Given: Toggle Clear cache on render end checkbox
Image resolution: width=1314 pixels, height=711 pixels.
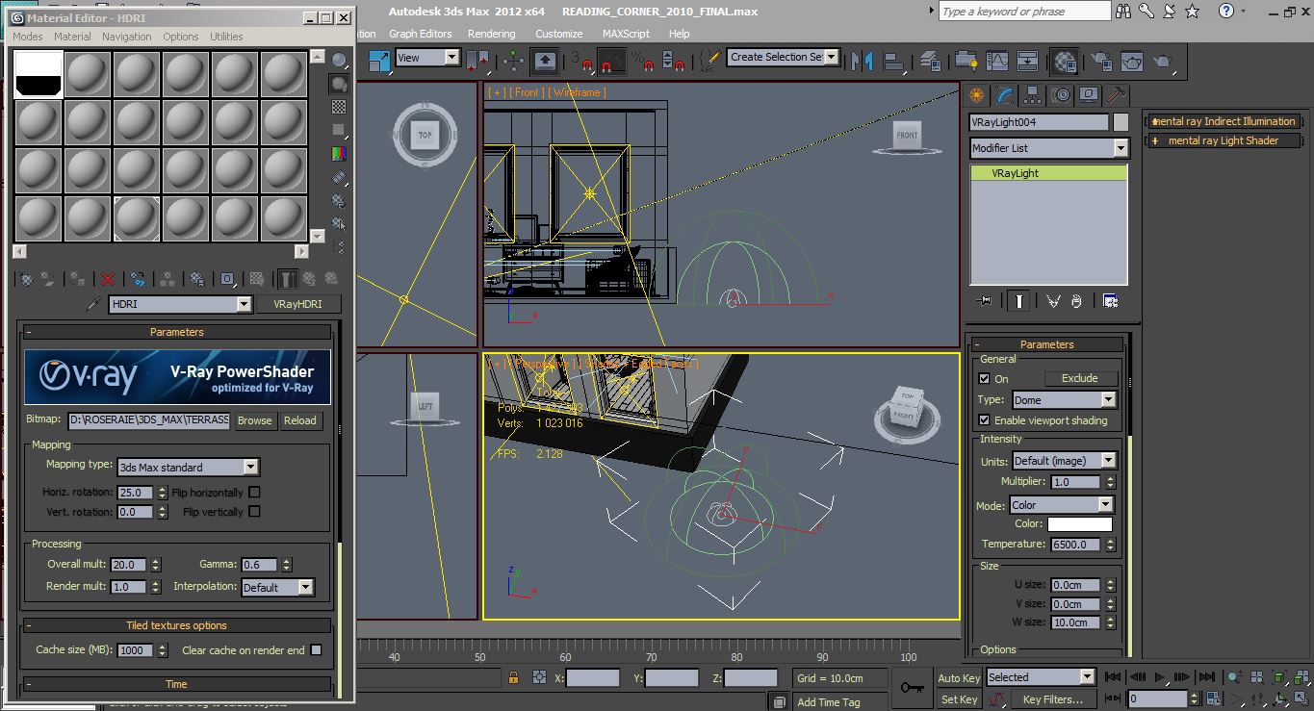Looking at the screenshot, I should click(315, 650).
